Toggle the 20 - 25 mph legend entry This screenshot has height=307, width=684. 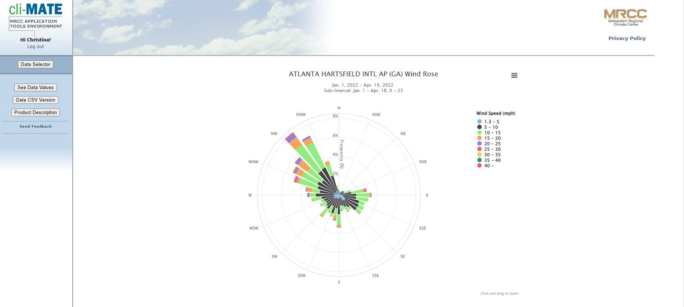click(492, 144)
